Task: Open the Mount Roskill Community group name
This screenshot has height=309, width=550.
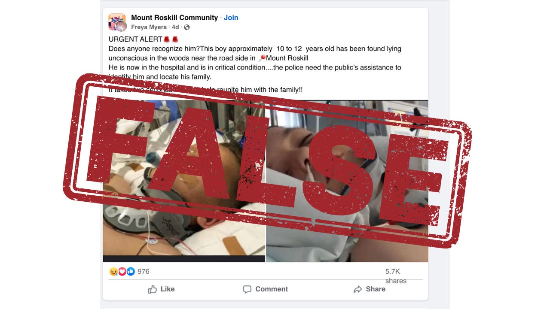Action: click(x=174, y=18)
